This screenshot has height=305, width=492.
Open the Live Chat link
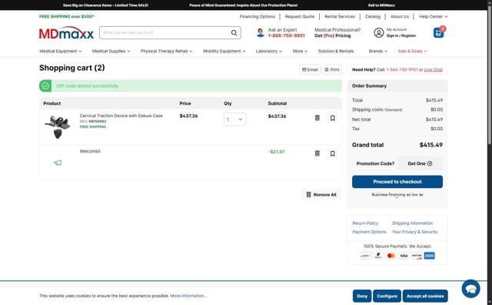tap(433, 69)
